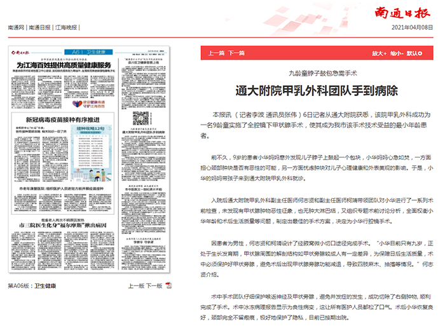Reset font size with 默认
Screen dimensions: 445x328
tap(415, 53)
